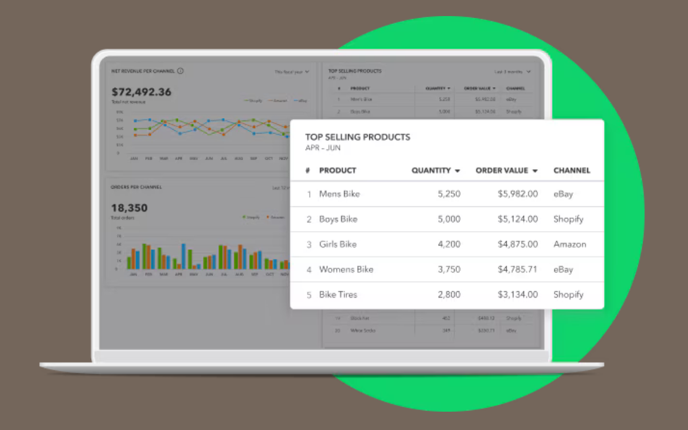Viewport: 688px width, 430px height.
Task: Open the This Fiscal Year period dropdown
Action: click(292, 72)
